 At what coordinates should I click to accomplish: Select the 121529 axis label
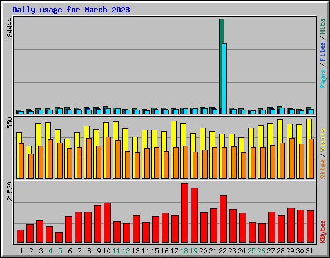tap(10, 193)
